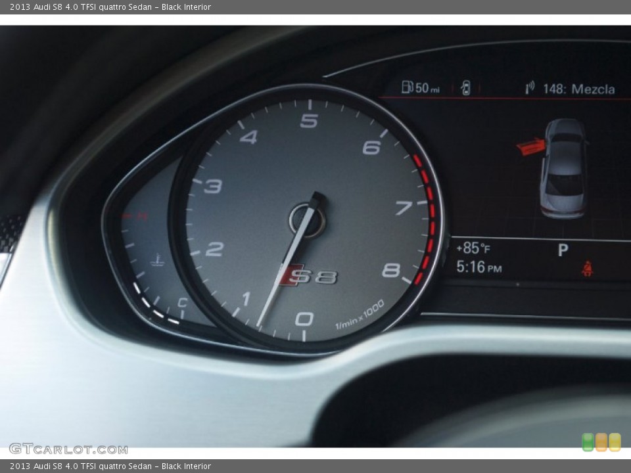Click the '50 mi' range reading

[x=427, y=87]
